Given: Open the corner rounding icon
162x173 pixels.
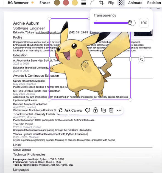Looking at the screenshot, I should 93,3.
